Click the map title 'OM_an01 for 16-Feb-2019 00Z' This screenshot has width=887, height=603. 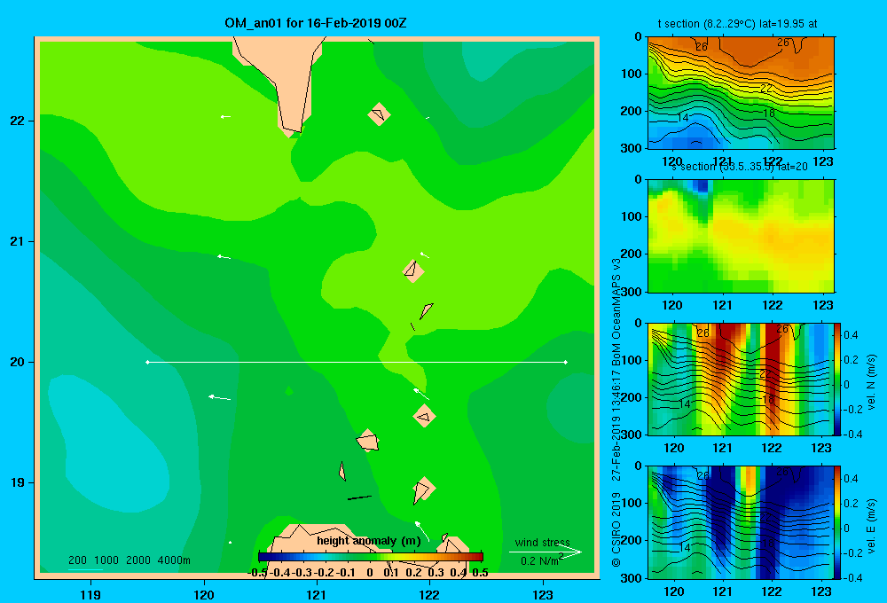pos(315,23)
